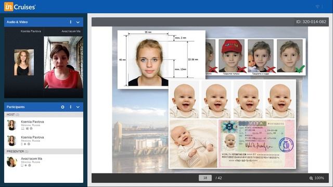Click the meeting ID 320-014-082 label
Screen dimensions: 333x187
click(x=311, y=22)
